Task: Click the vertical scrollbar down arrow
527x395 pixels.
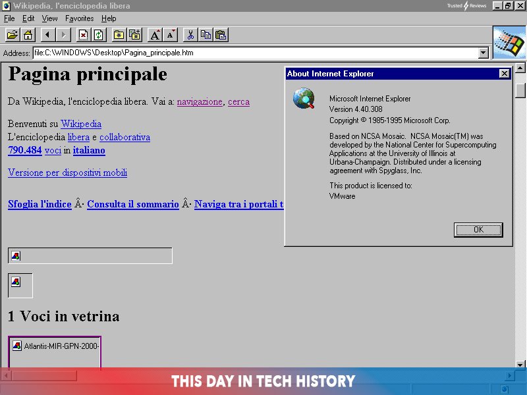Action: point(520,365)
